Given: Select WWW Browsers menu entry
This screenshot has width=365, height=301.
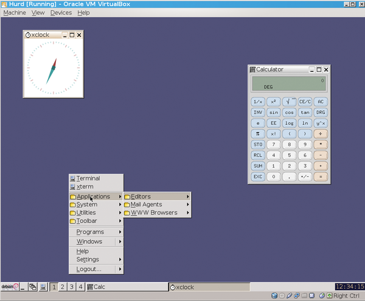Looking at the screenshot, I should pyautogui.click(x=158, y=213).
